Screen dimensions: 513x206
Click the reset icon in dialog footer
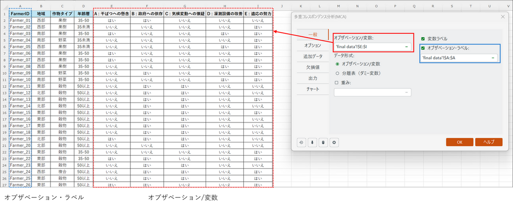tap(301, 142)
